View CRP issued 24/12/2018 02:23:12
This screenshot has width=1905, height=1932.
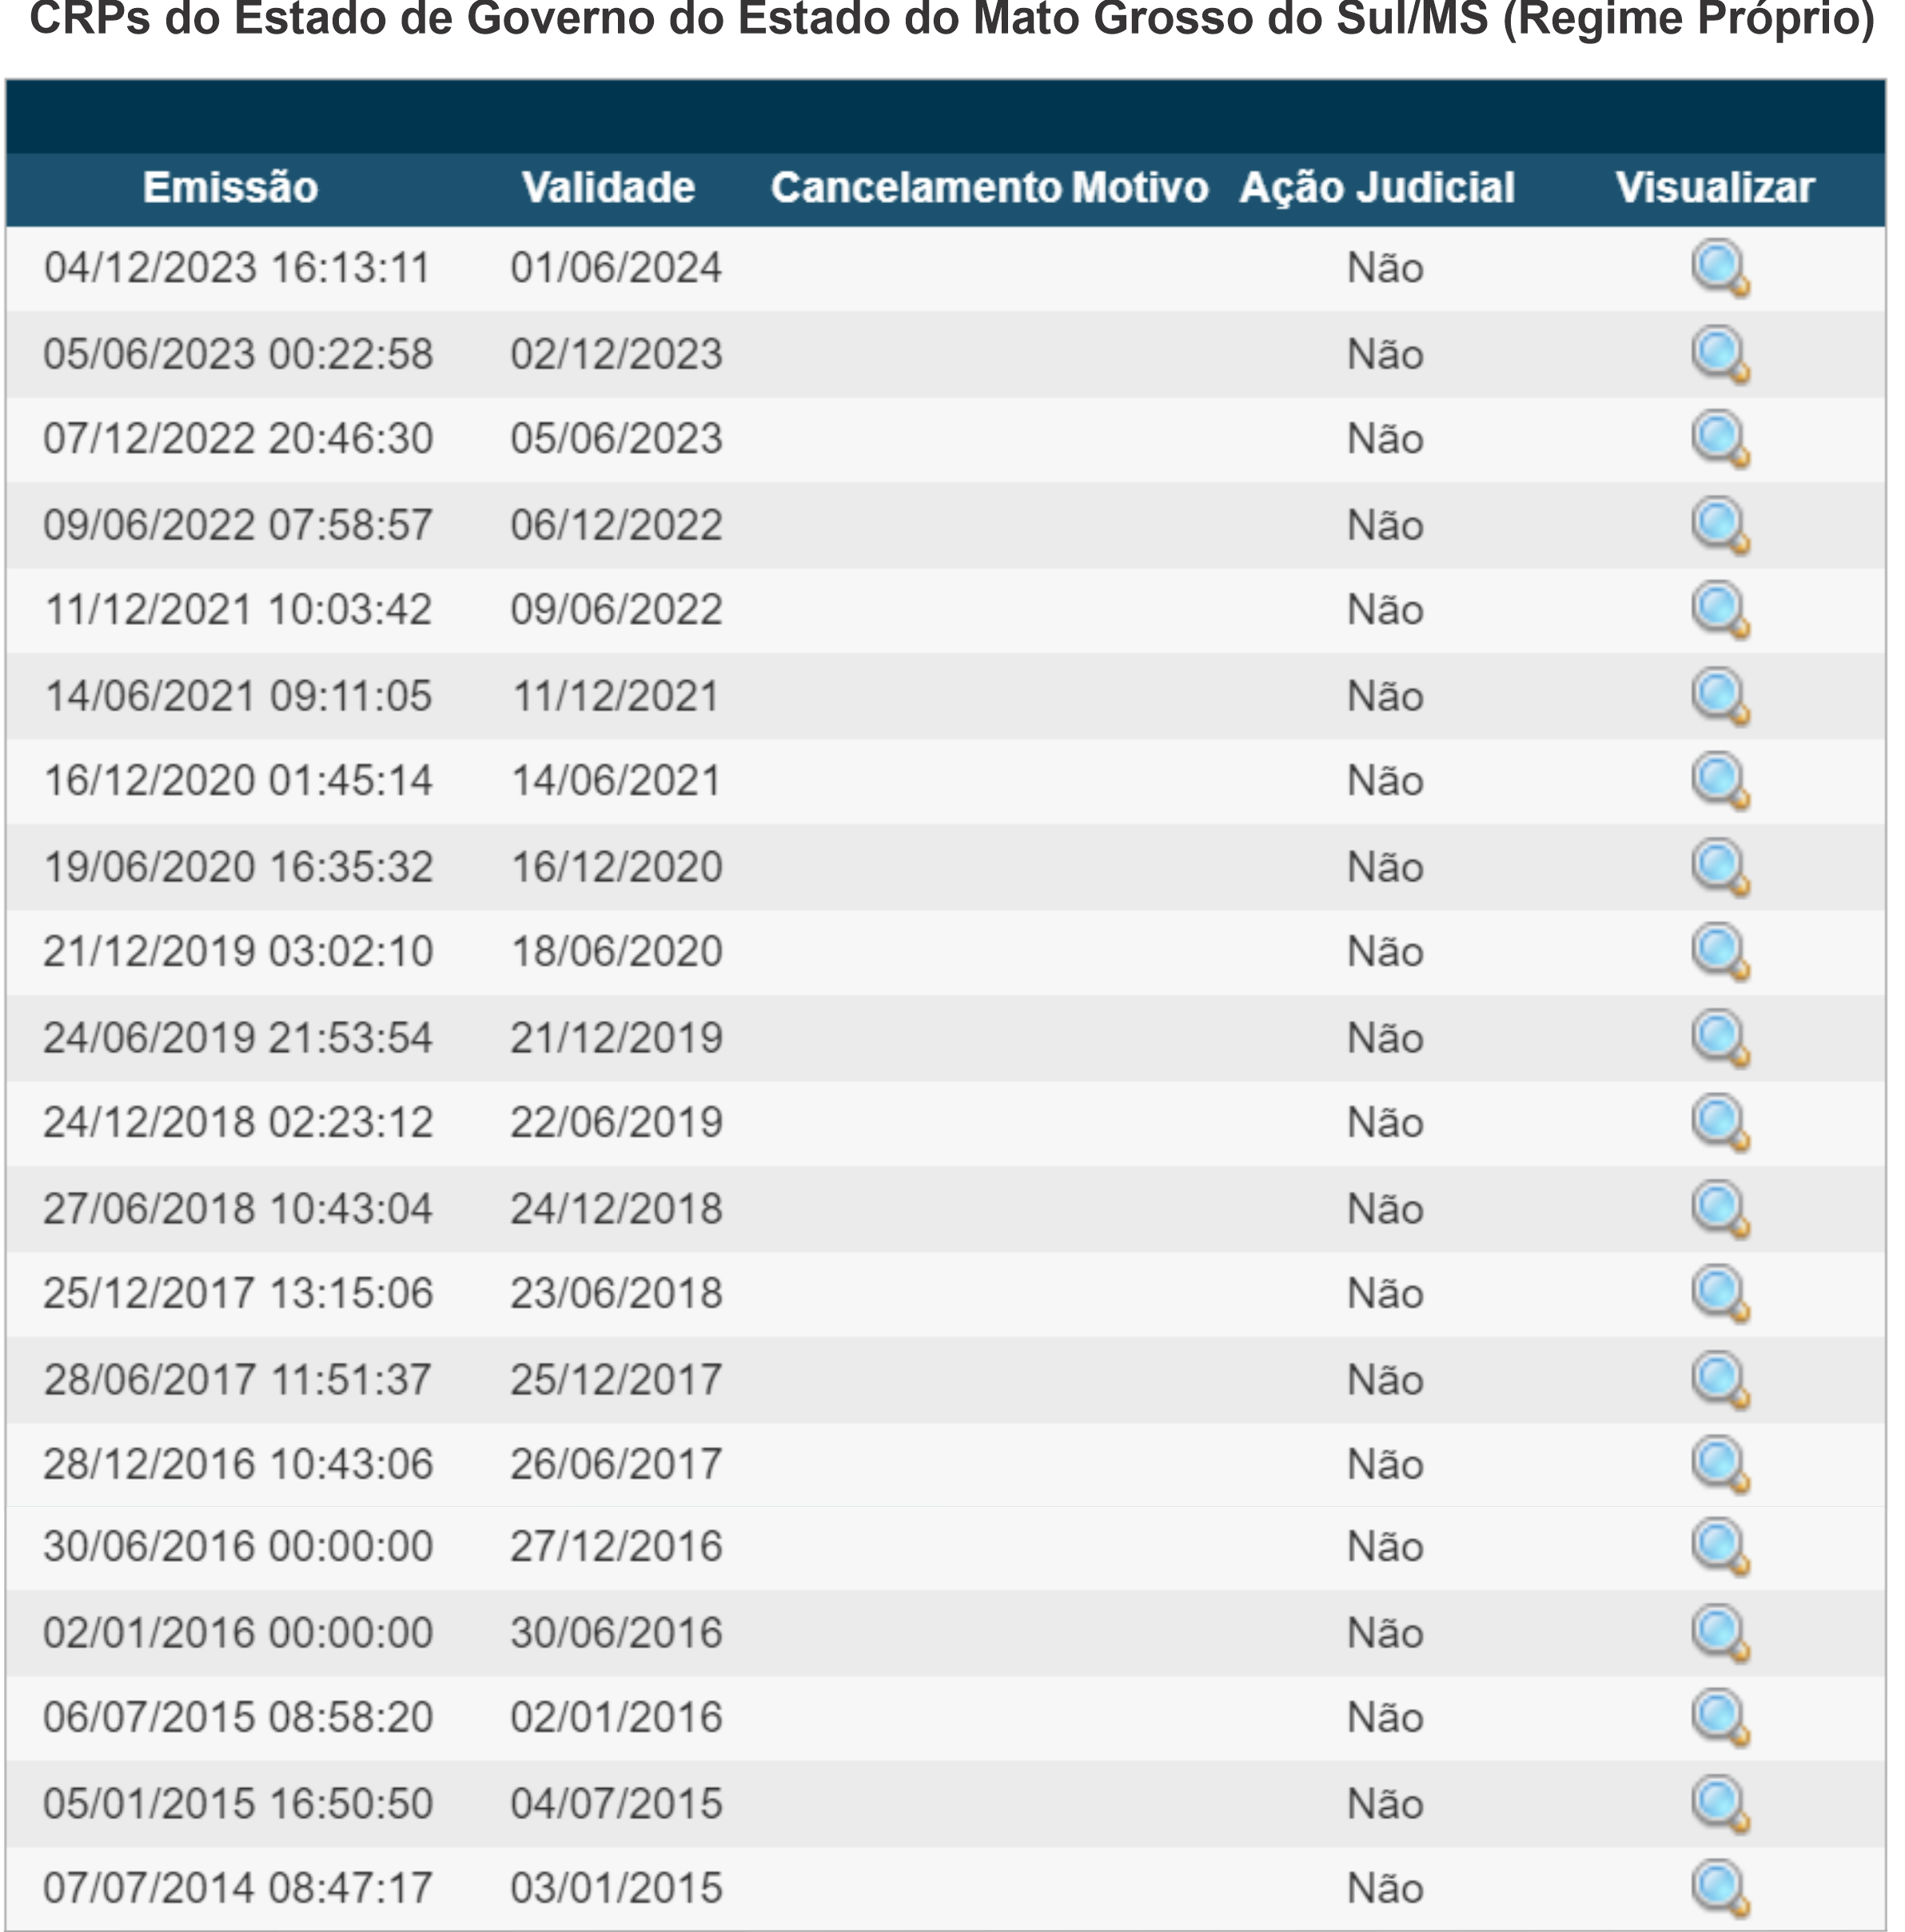click(x=1720, y=1123)
